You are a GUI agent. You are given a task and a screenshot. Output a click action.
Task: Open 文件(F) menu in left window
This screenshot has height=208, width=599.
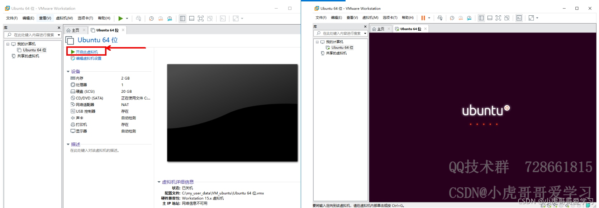point(12,18)
